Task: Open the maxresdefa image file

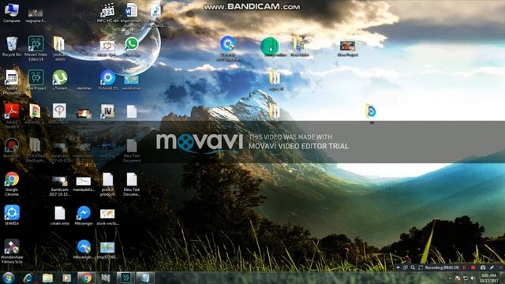Action: click(84, 184)
